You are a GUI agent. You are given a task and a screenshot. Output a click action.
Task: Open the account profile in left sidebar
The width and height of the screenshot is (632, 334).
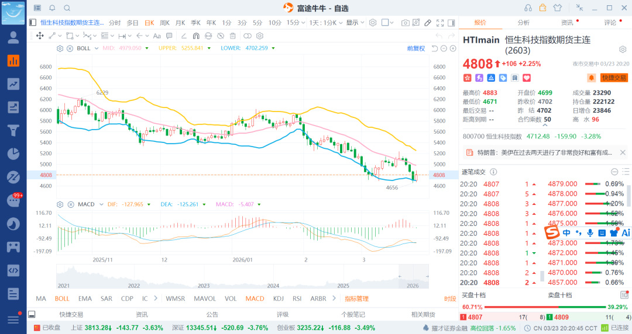13,37
